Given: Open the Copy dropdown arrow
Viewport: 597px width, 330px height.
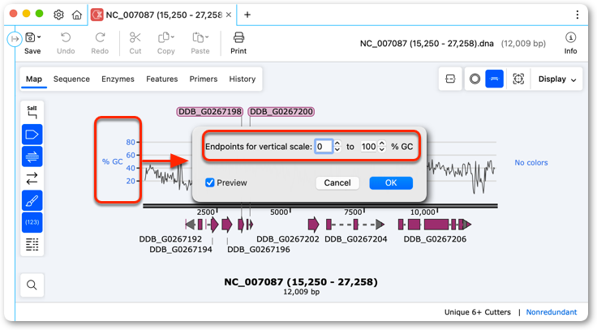Looking at the screenshot, I should 173,37.
